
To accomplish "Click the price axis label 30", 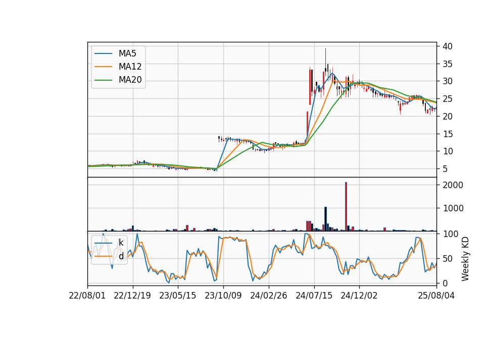I will 448,81.
